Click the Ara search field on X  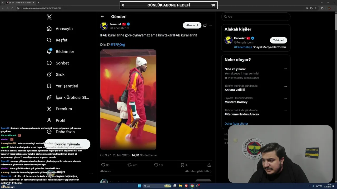(256, 17)
